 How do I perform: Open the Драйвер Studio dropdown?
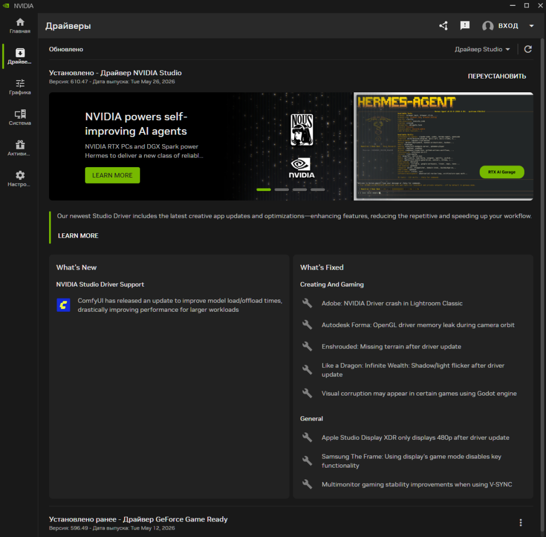tap(482, 50)
